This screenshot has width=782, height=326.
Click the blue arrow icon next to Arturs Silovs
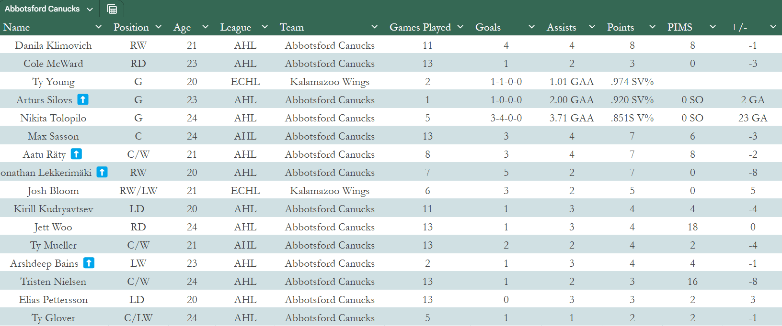(x=83, y=99)
